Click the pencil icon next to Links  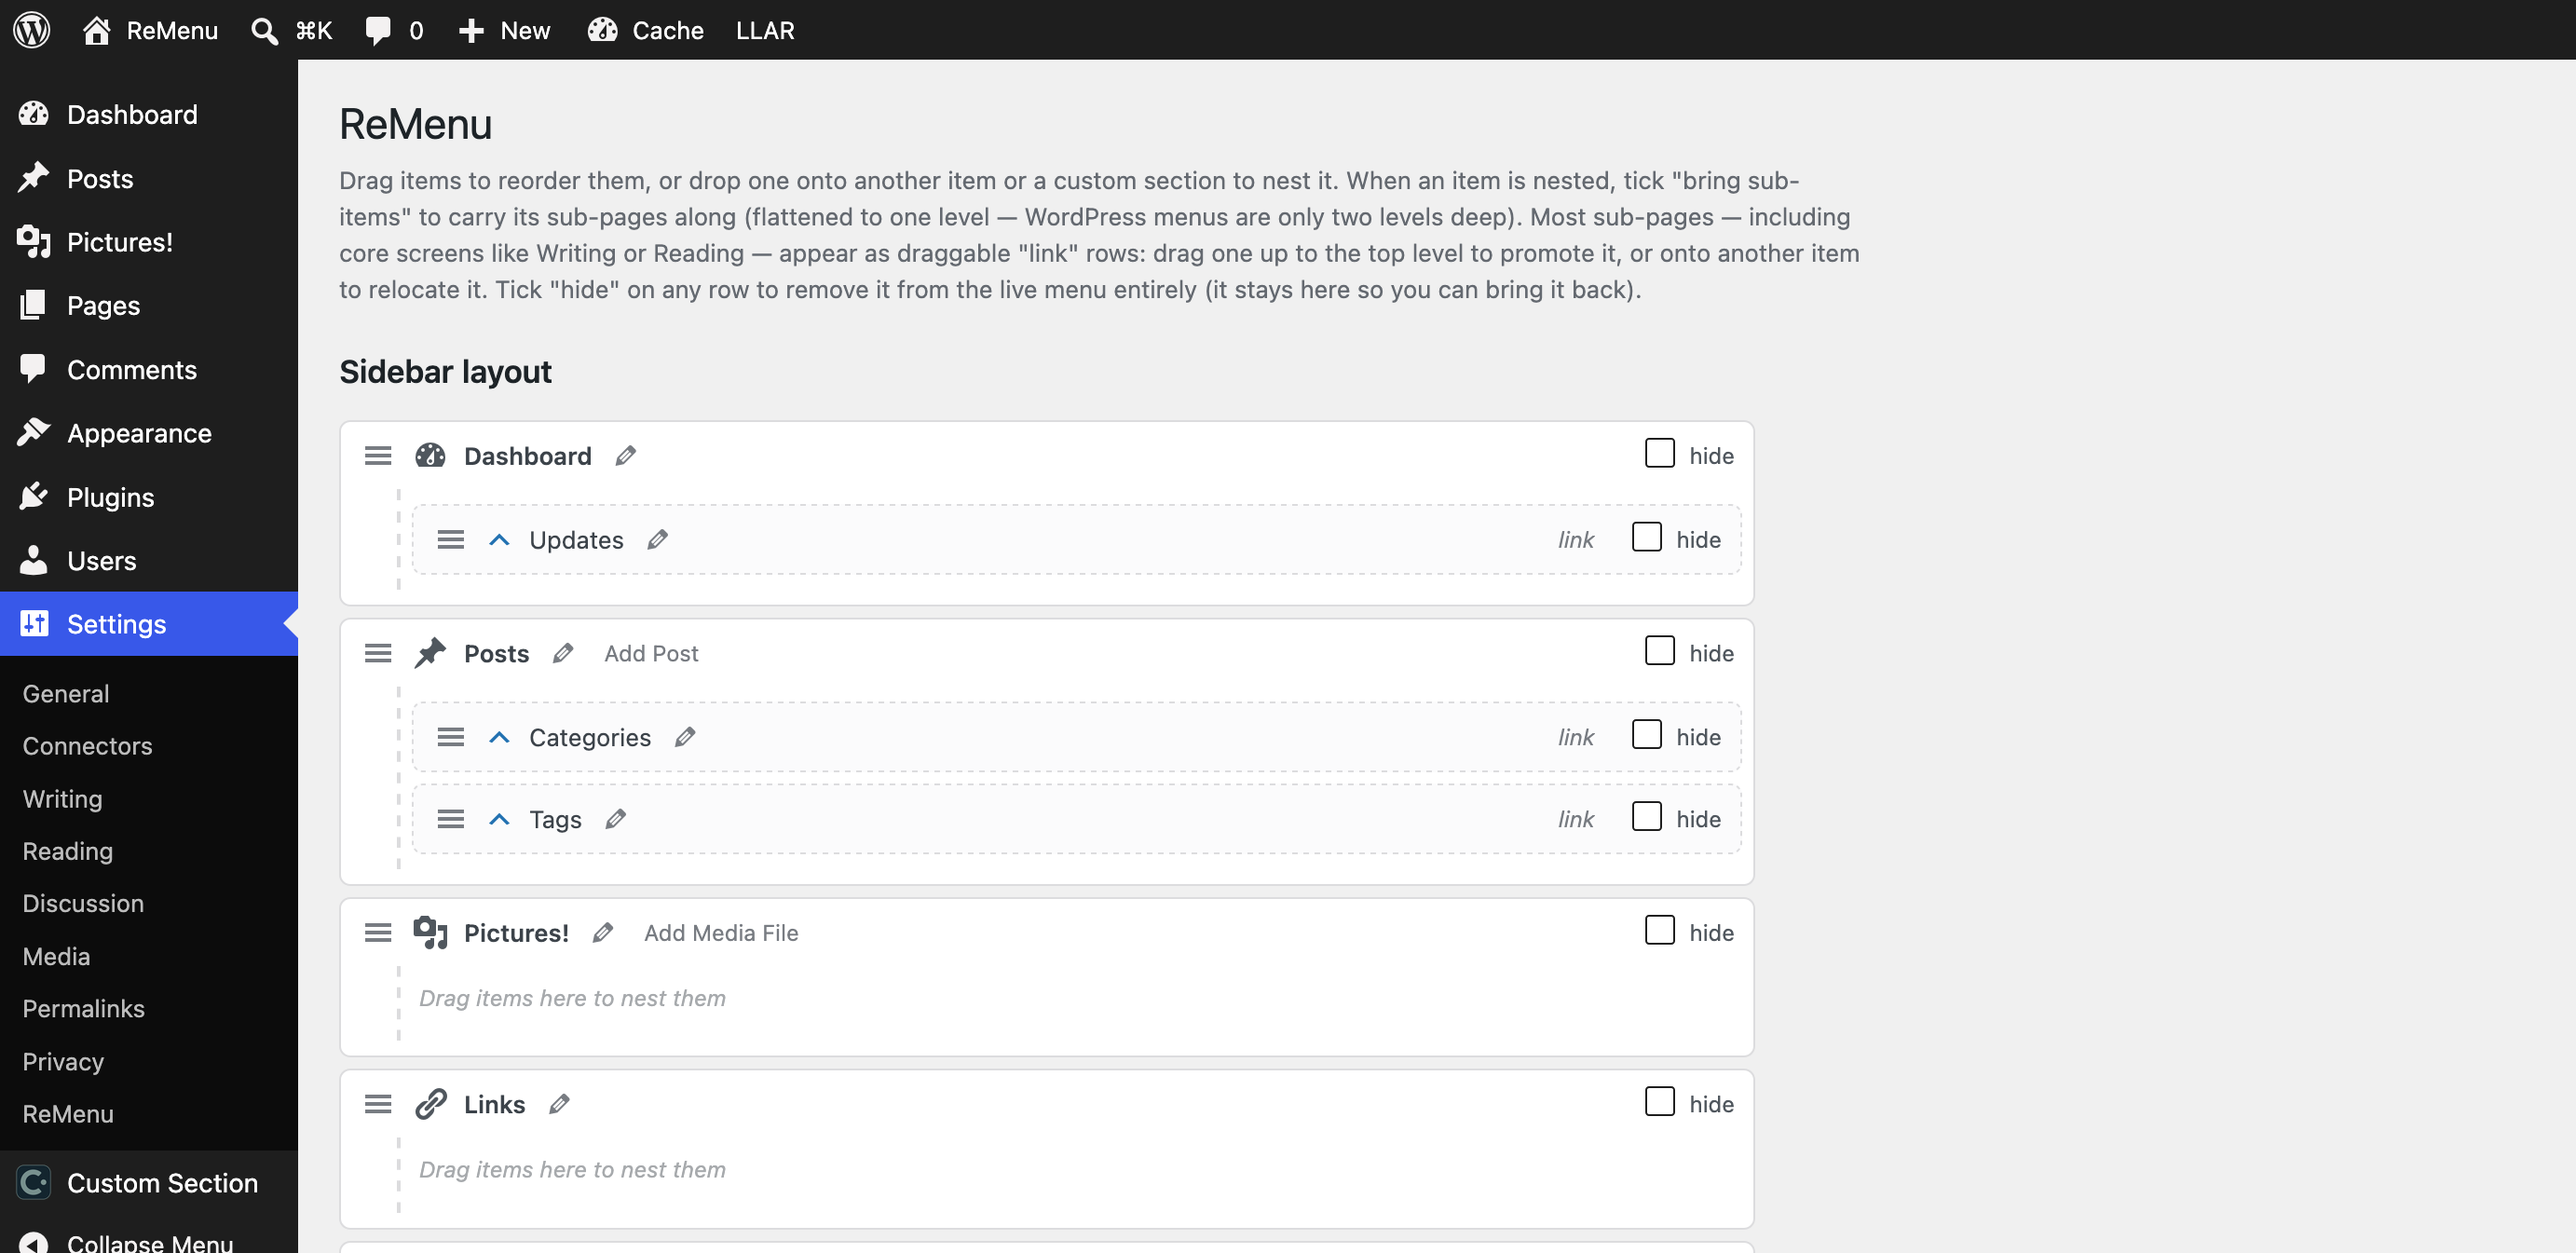(559, 1104)
